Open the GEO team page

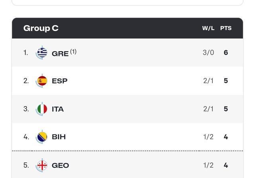point(60,165)
